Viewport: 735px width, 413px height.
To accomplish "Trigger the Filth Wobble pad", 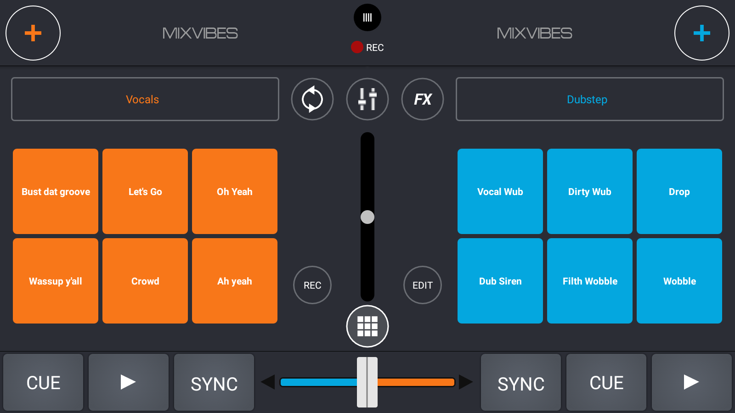I will click(x=590, y=281).
